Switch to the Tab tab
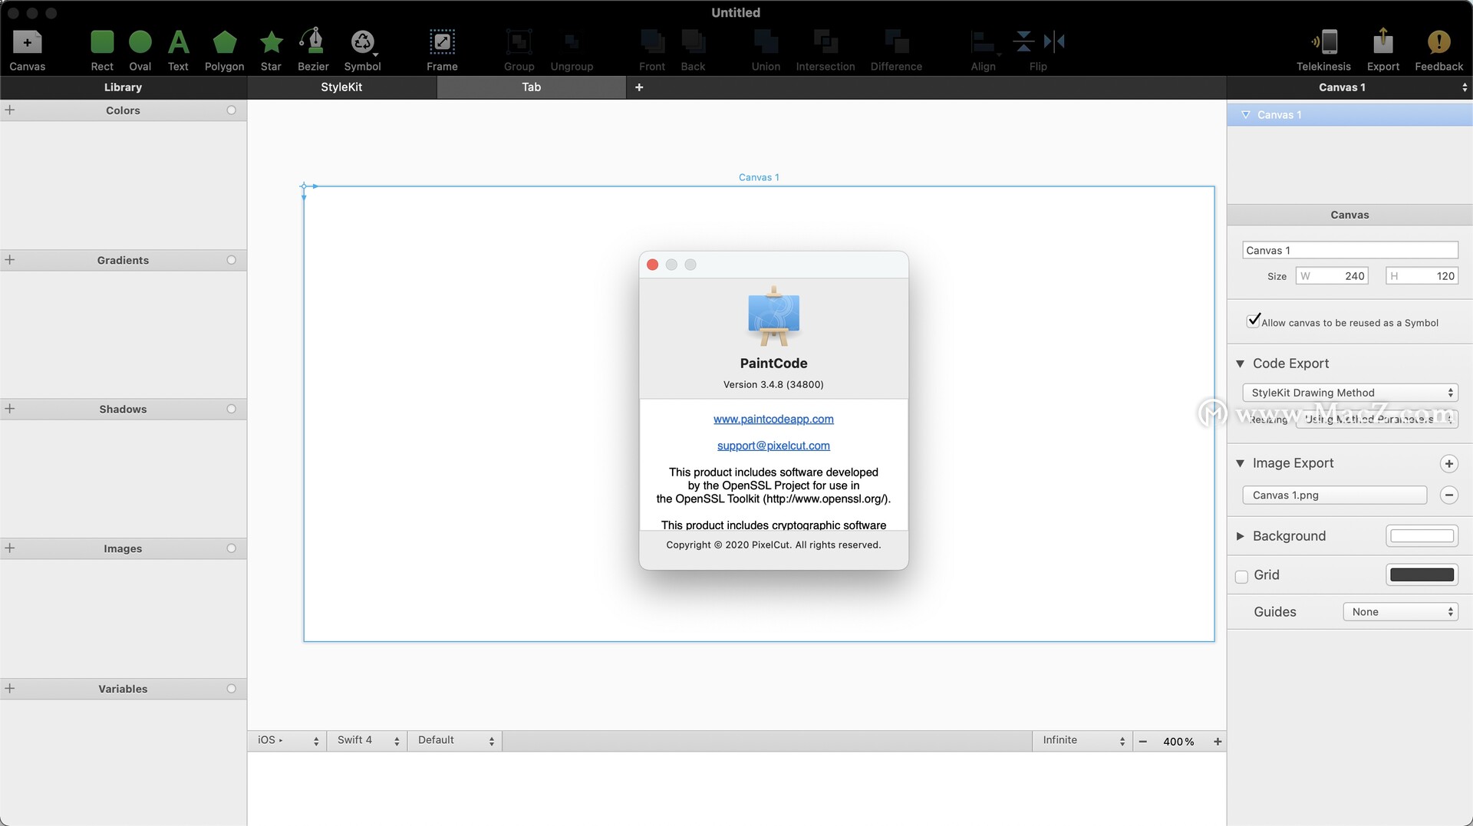The width and height of the screenshot is (1473, 826). point(532,87)
